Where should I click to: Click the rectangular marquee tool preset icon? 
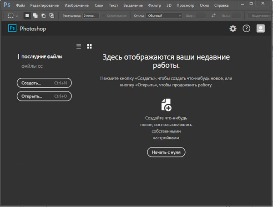point(11,15)
